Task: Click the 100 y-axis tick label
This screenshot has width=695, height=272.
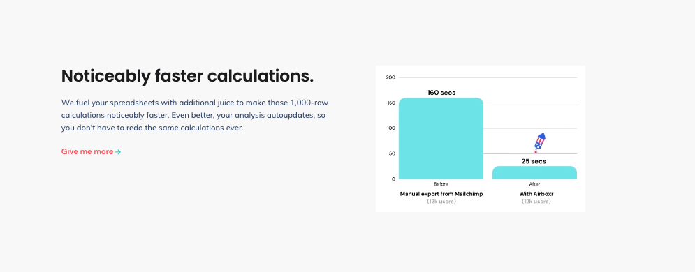Action: tap(390, 128)
